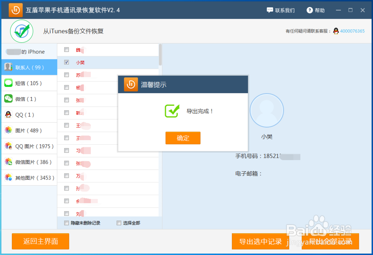The image size is (373, 255).
Task: Open the QQ (1) category
Action: coord(29,114)
